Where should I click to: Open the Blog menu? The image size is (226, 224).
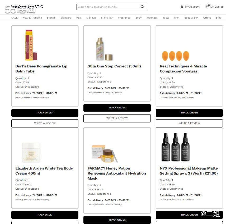pos(219,18)
